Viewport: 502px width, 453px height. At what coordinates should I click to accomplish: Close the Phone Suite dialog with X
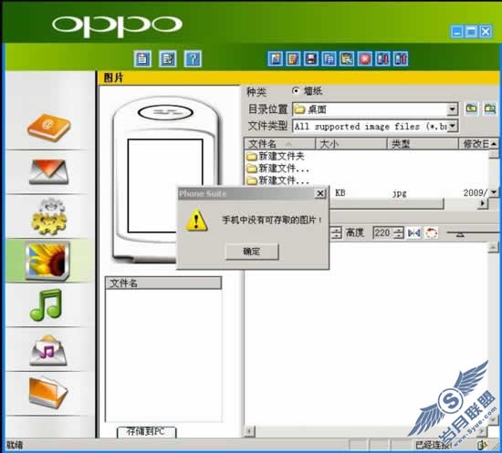[x=319, y=194]
